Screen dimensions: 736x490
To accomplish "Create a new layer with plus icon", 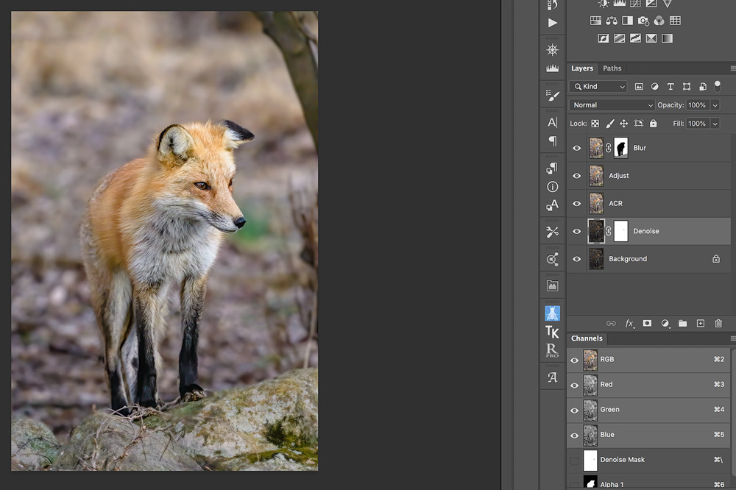I will 701,323.
